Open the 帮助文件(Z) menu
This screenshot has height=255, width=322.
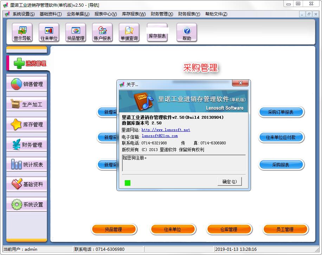(x=216, y=14)
